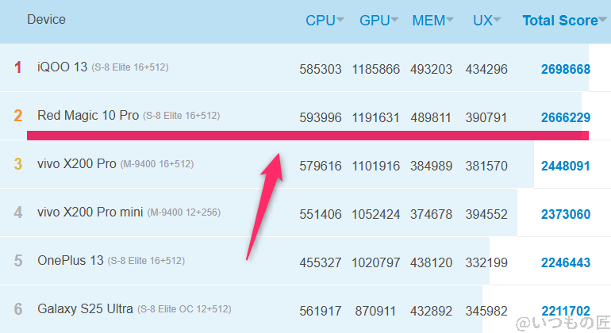Open the GPU sort dropdown arrow
The image size is (611, 333).
pos(394,21)
